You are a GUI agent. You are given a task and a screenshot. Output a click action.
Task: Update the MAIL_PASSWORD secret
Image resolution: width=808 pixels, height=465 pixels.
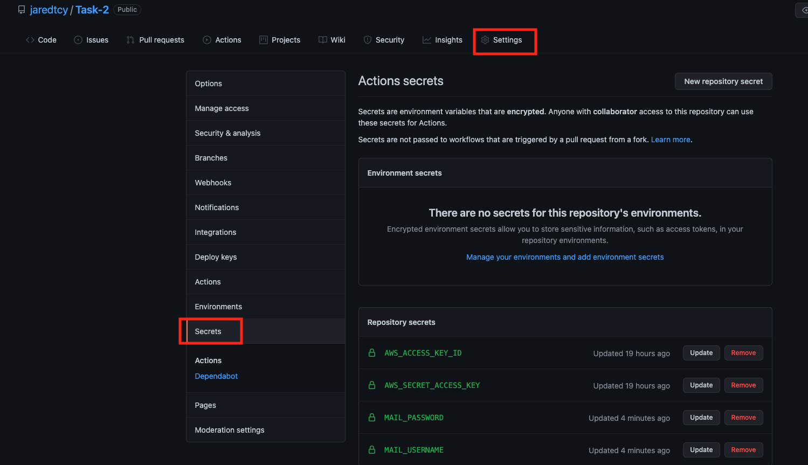pyautogui.click(x=701, y=417)
